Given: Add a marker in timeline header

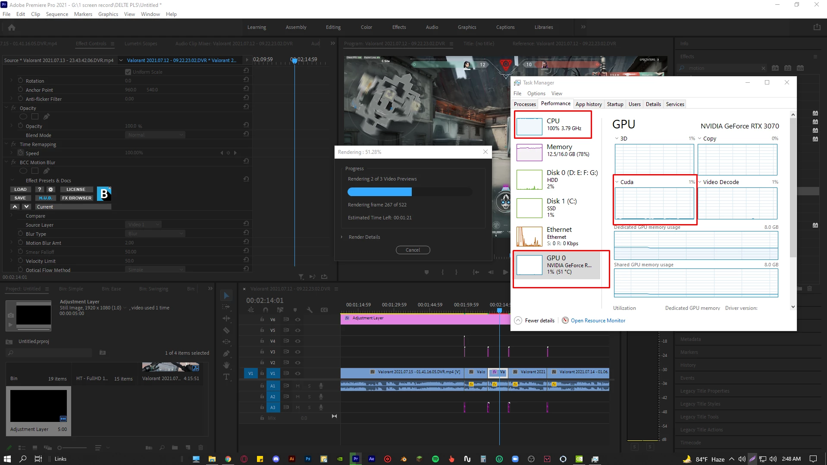Looking at the screenshot, I should coord(295,310).
